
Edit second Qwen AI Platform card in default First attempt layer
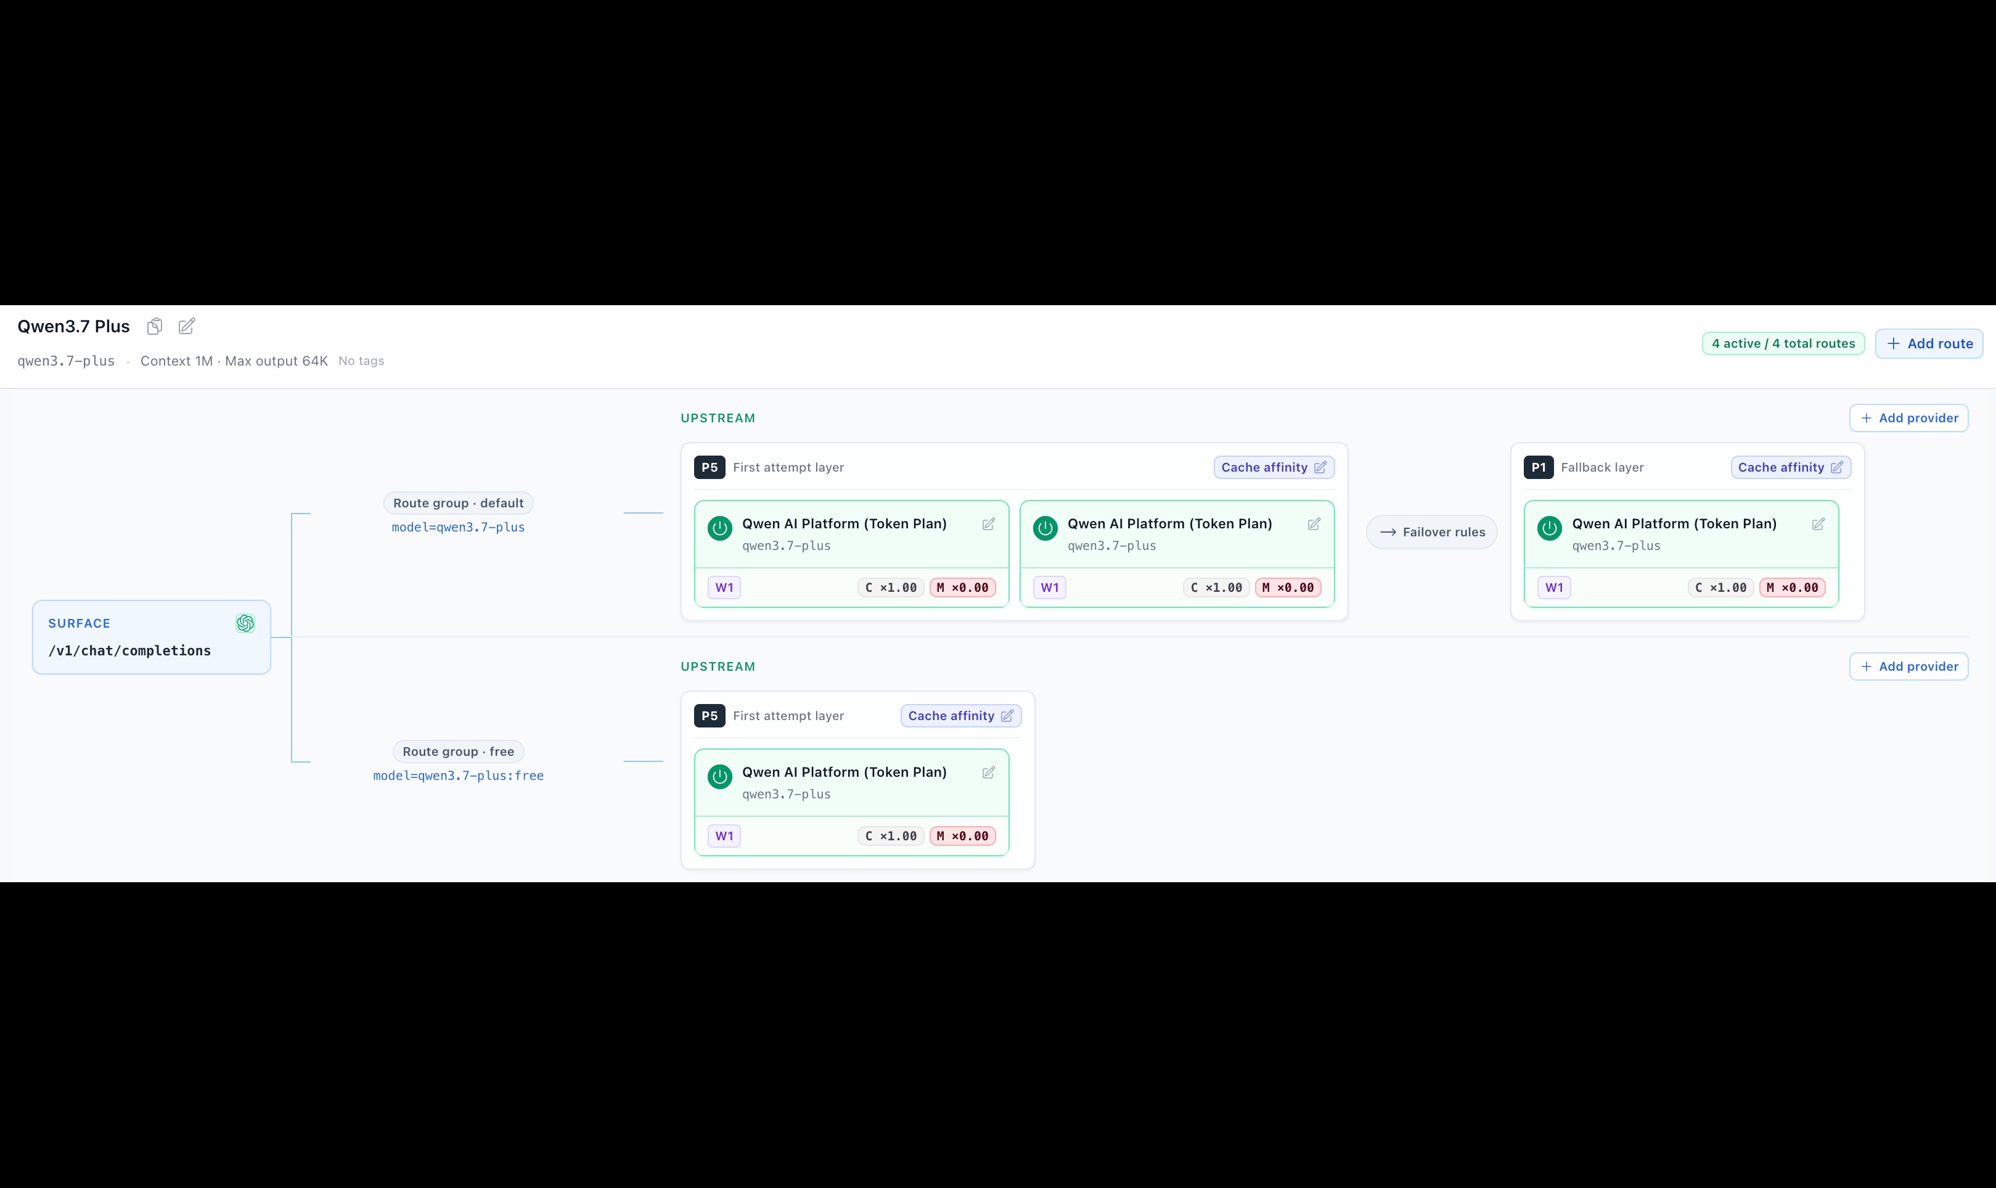pos(1314,525)
